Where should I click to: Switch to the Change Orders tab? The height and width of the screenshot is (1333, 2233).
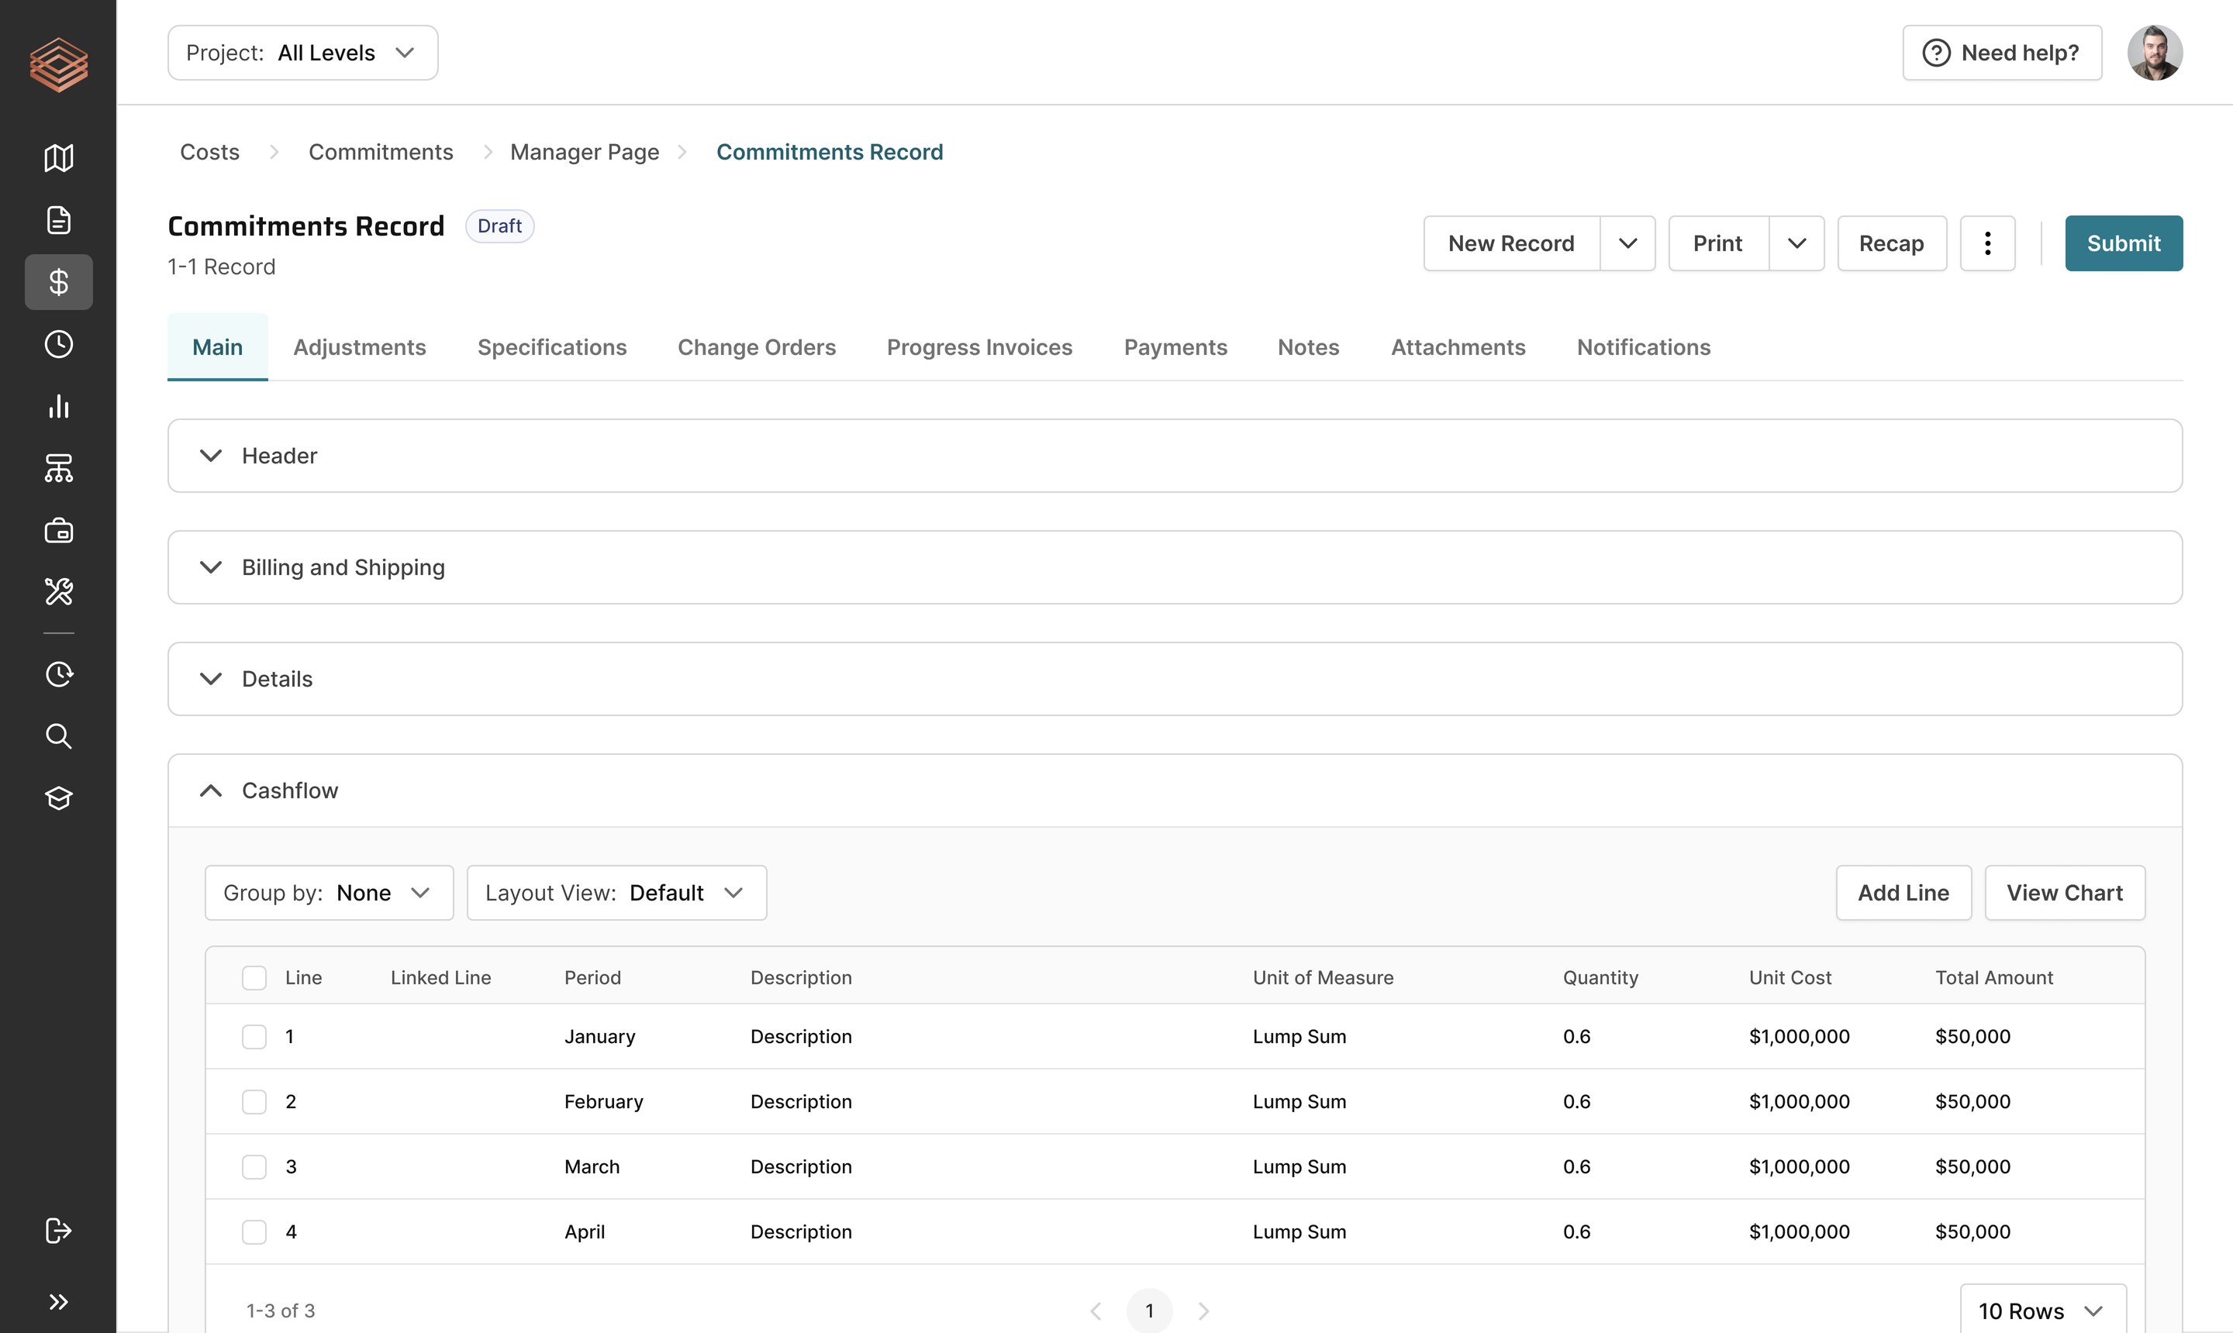[757, 348]
